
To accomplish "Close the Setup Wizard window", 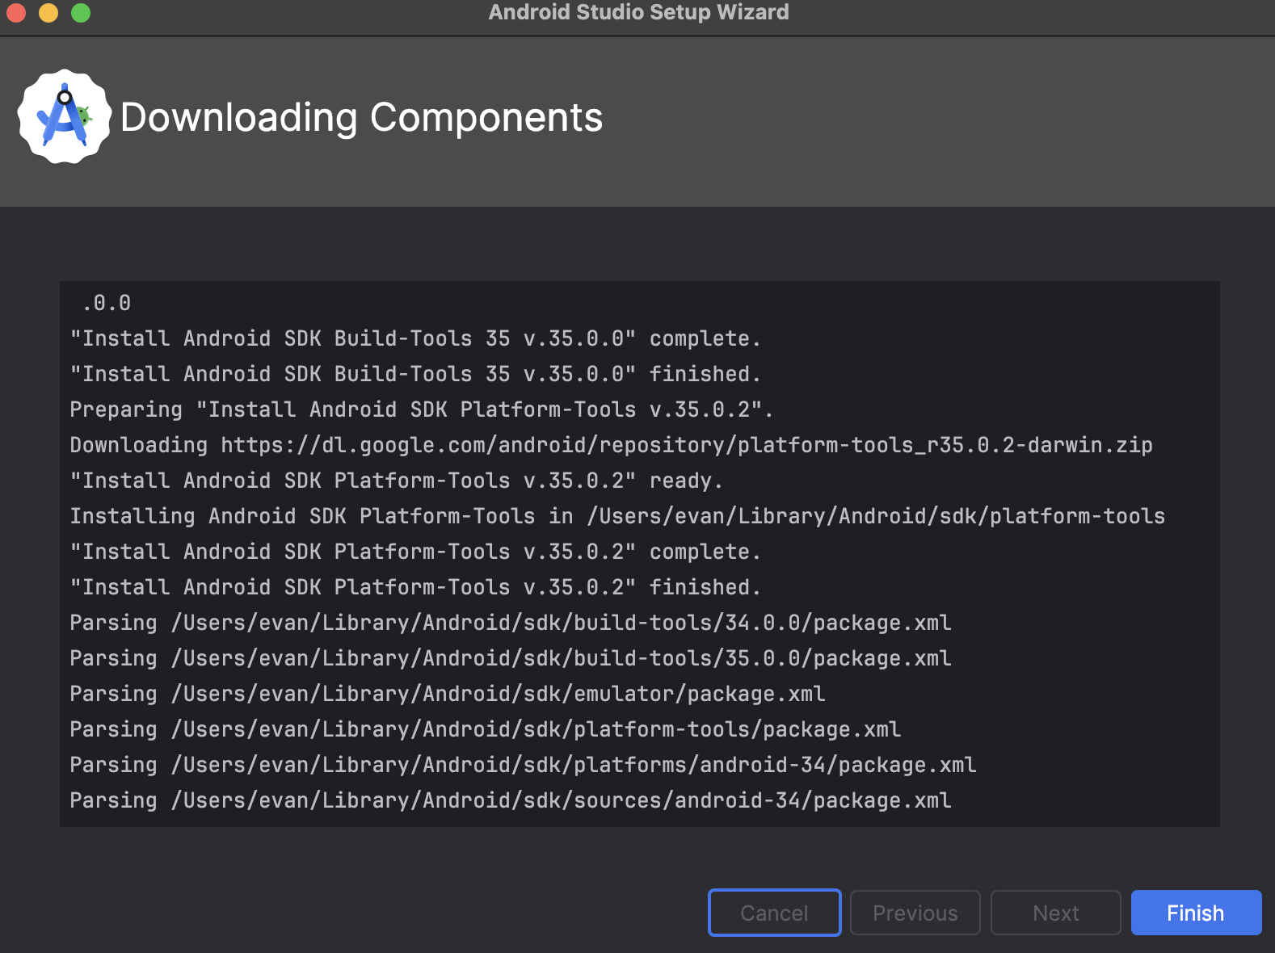I will click(x=16, y=13).
